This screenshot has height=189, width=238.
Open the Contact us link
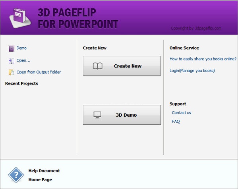(x=182, y=113)
